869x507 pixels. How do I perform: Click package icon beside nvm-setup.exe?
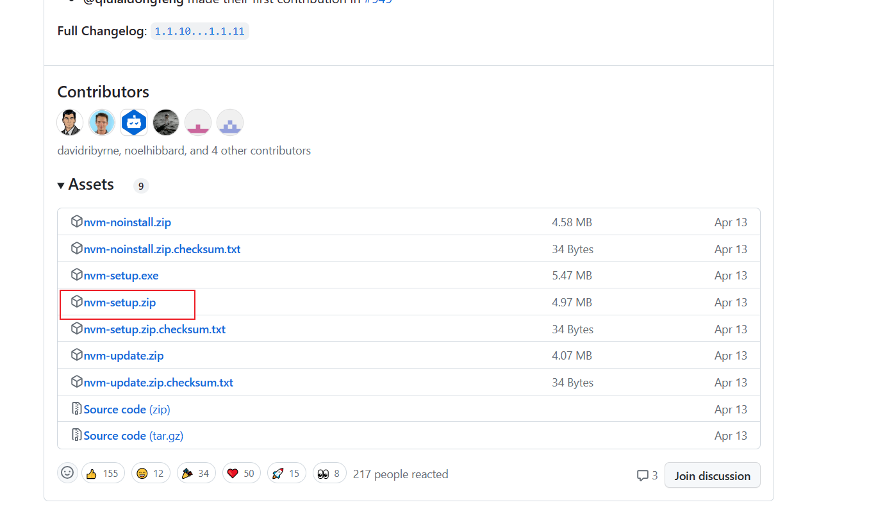pos(77,275)
